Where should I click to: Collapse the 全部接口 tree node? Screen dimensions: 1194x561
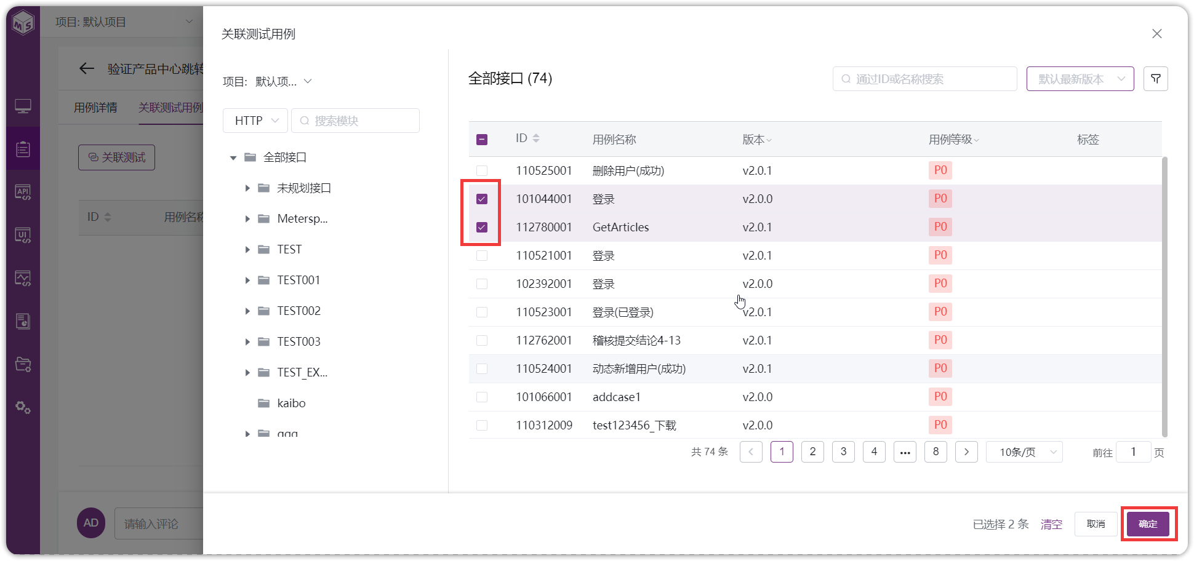click(233, 158)
